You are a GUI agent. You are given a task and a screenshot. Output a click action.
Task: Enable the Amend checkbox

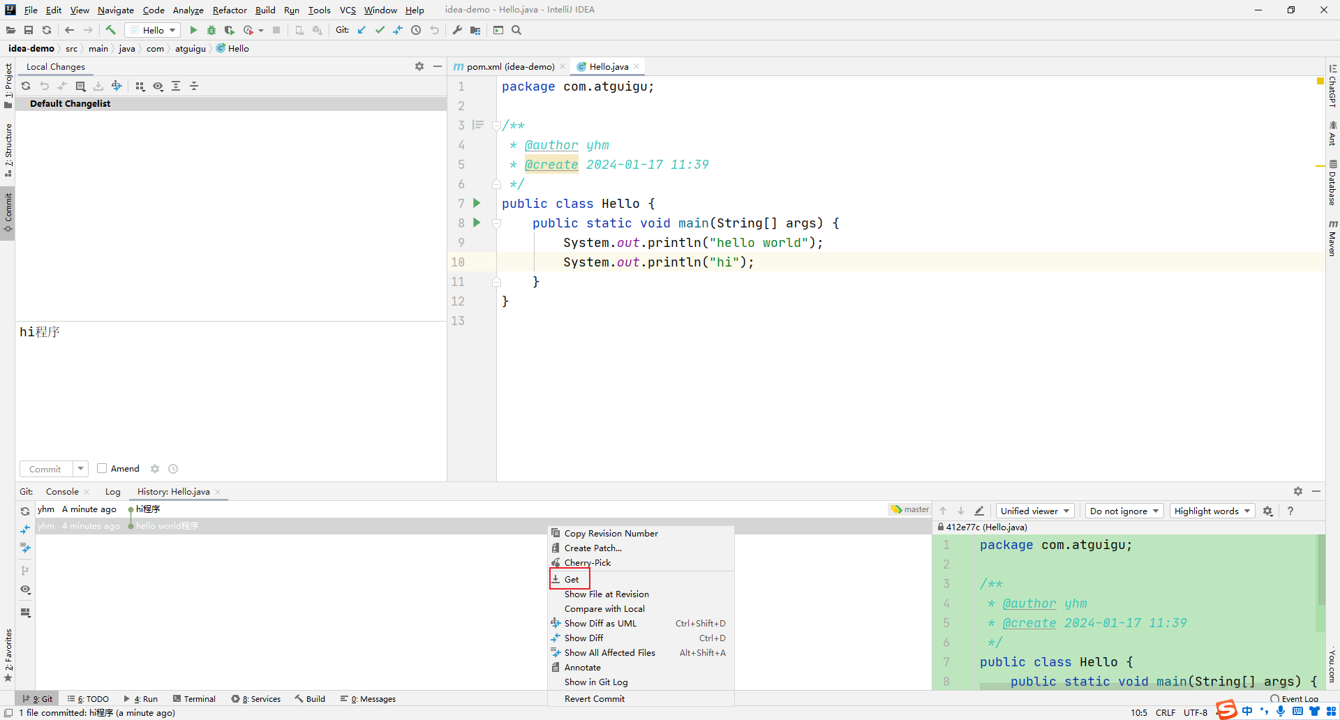pos(102,468)
